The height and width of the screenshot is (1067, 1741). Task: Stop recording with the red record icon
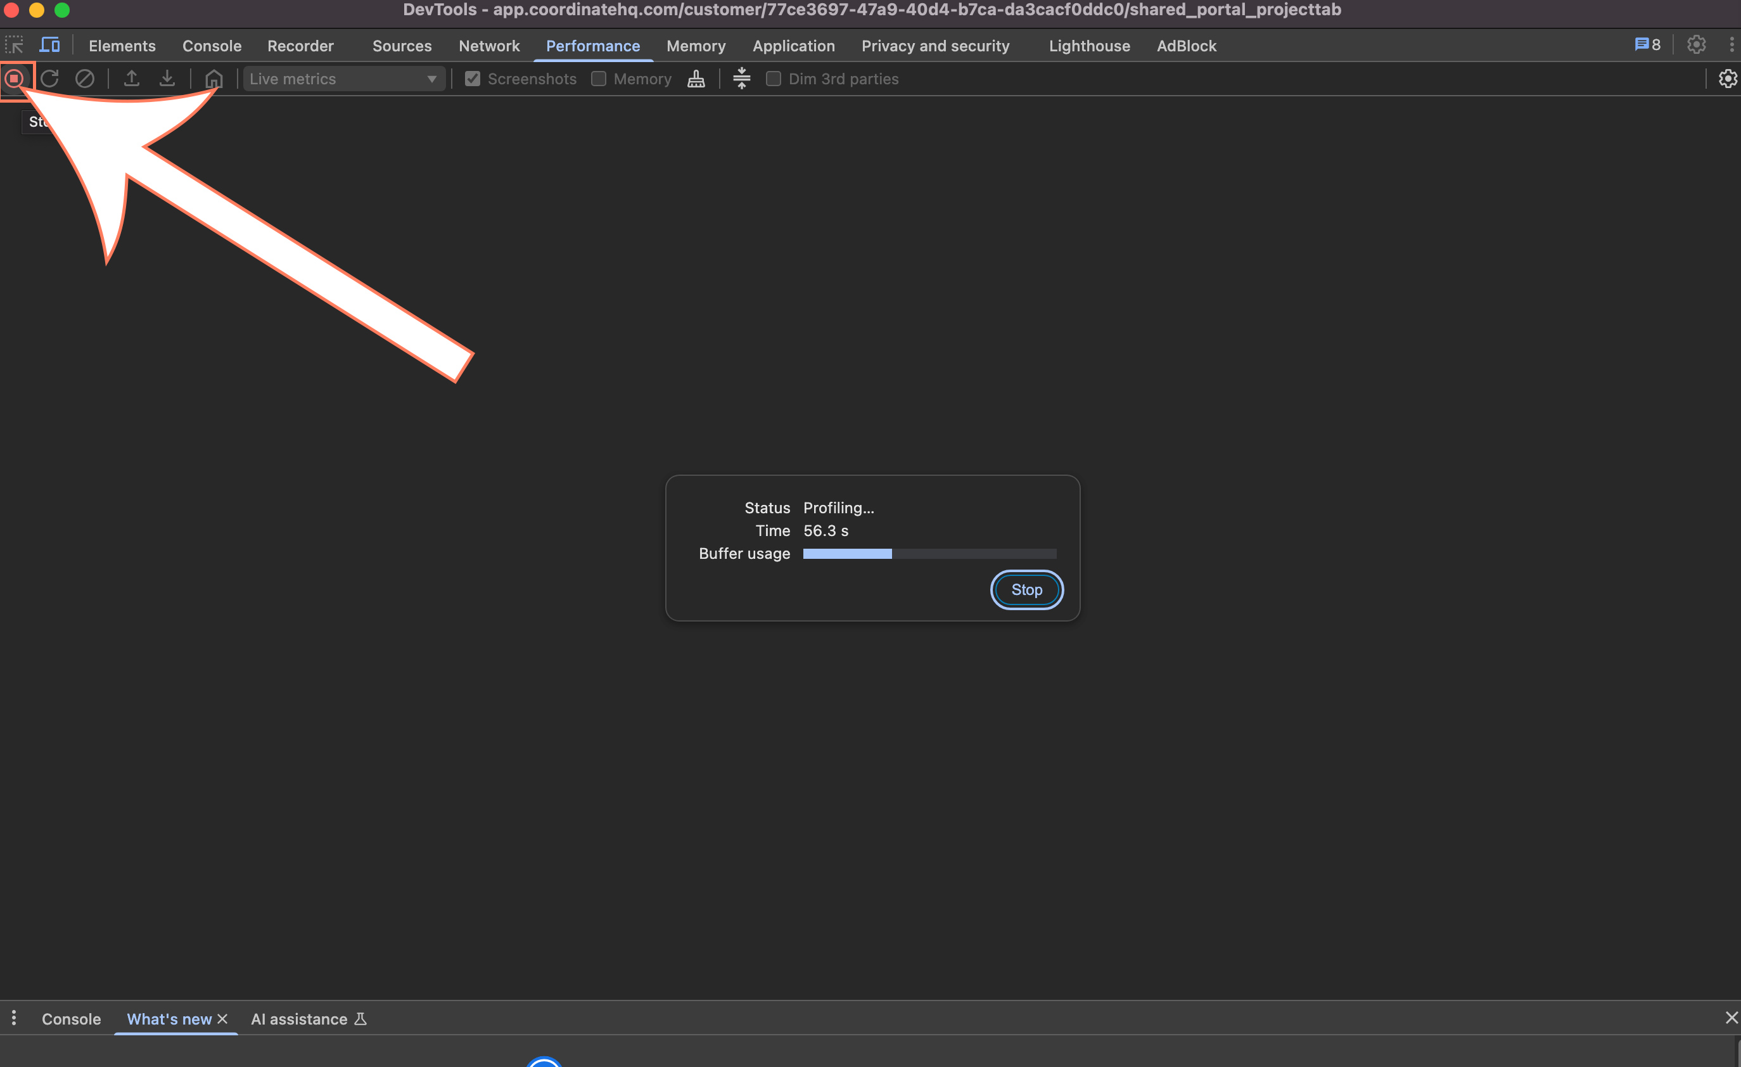(x=15, y=79)
